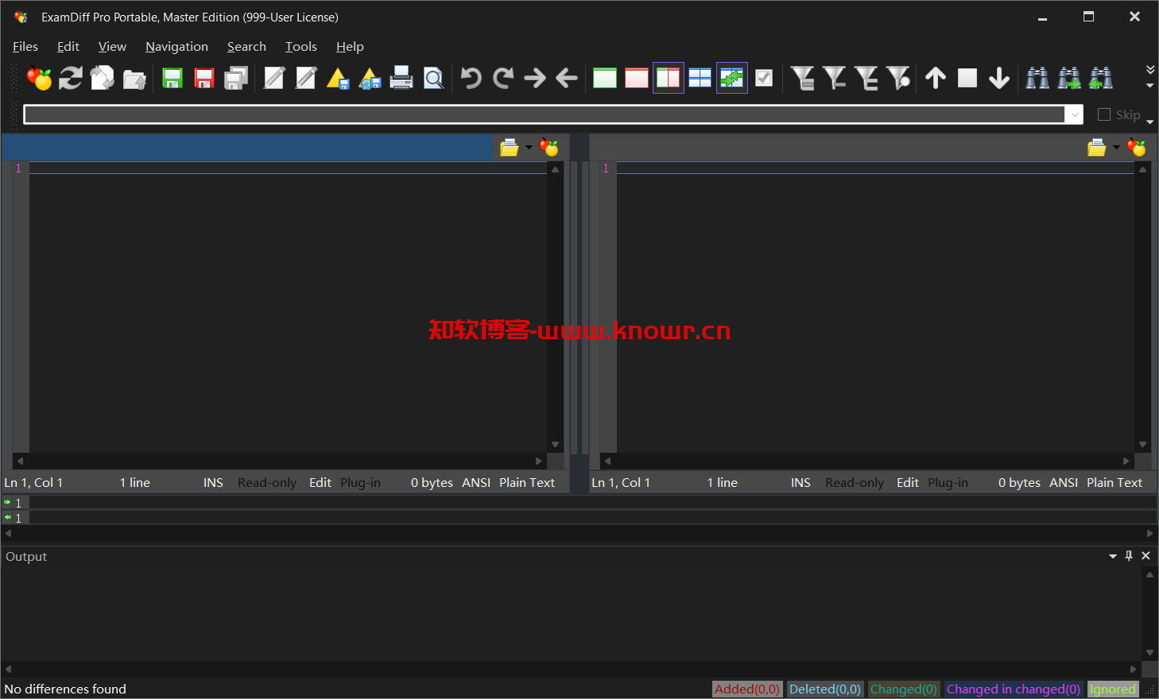Click the first funnel filter icon
Viewport: 1159px width, 699px height.
pos(802,78)
